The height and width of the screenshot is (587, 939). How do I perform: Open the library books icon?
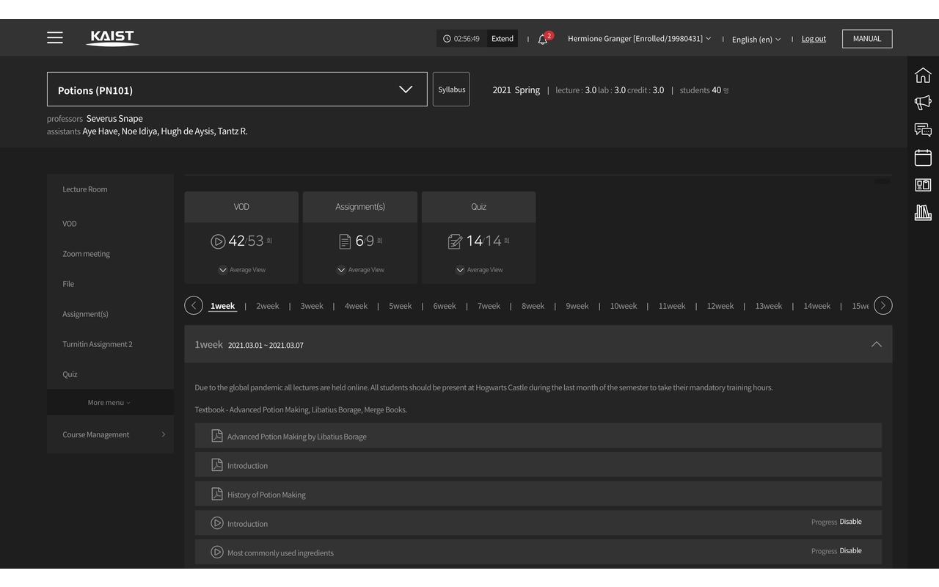click(923, 213)
